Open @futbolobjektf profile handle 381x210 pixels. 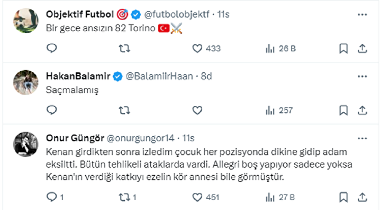[177, 15]
